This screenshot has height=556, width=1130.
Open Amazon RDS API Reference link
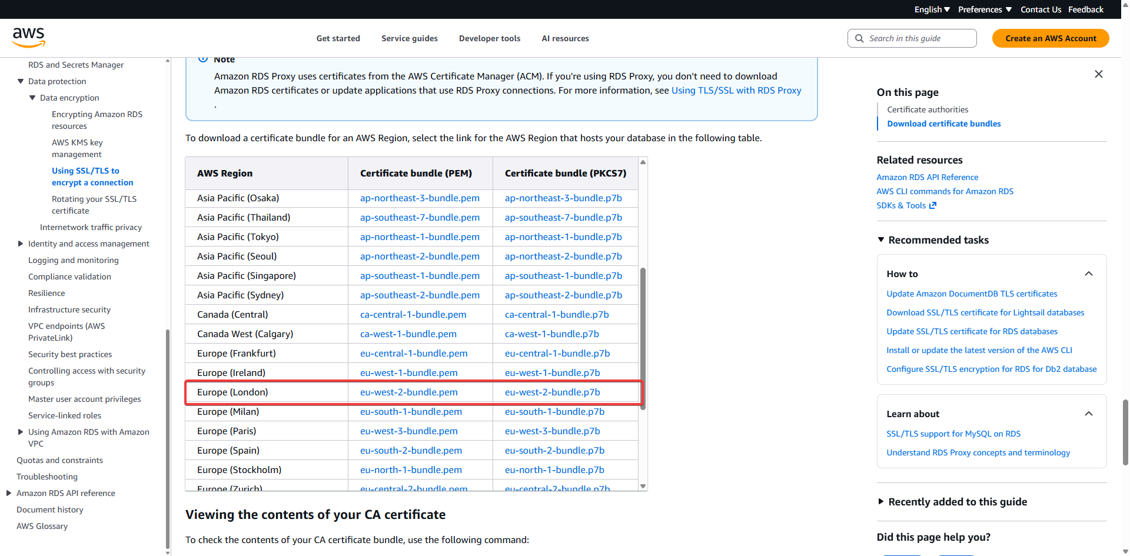pyautogui.click(x=927, y=177)
